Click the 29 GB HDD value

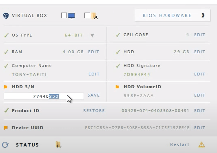[182, 52]
